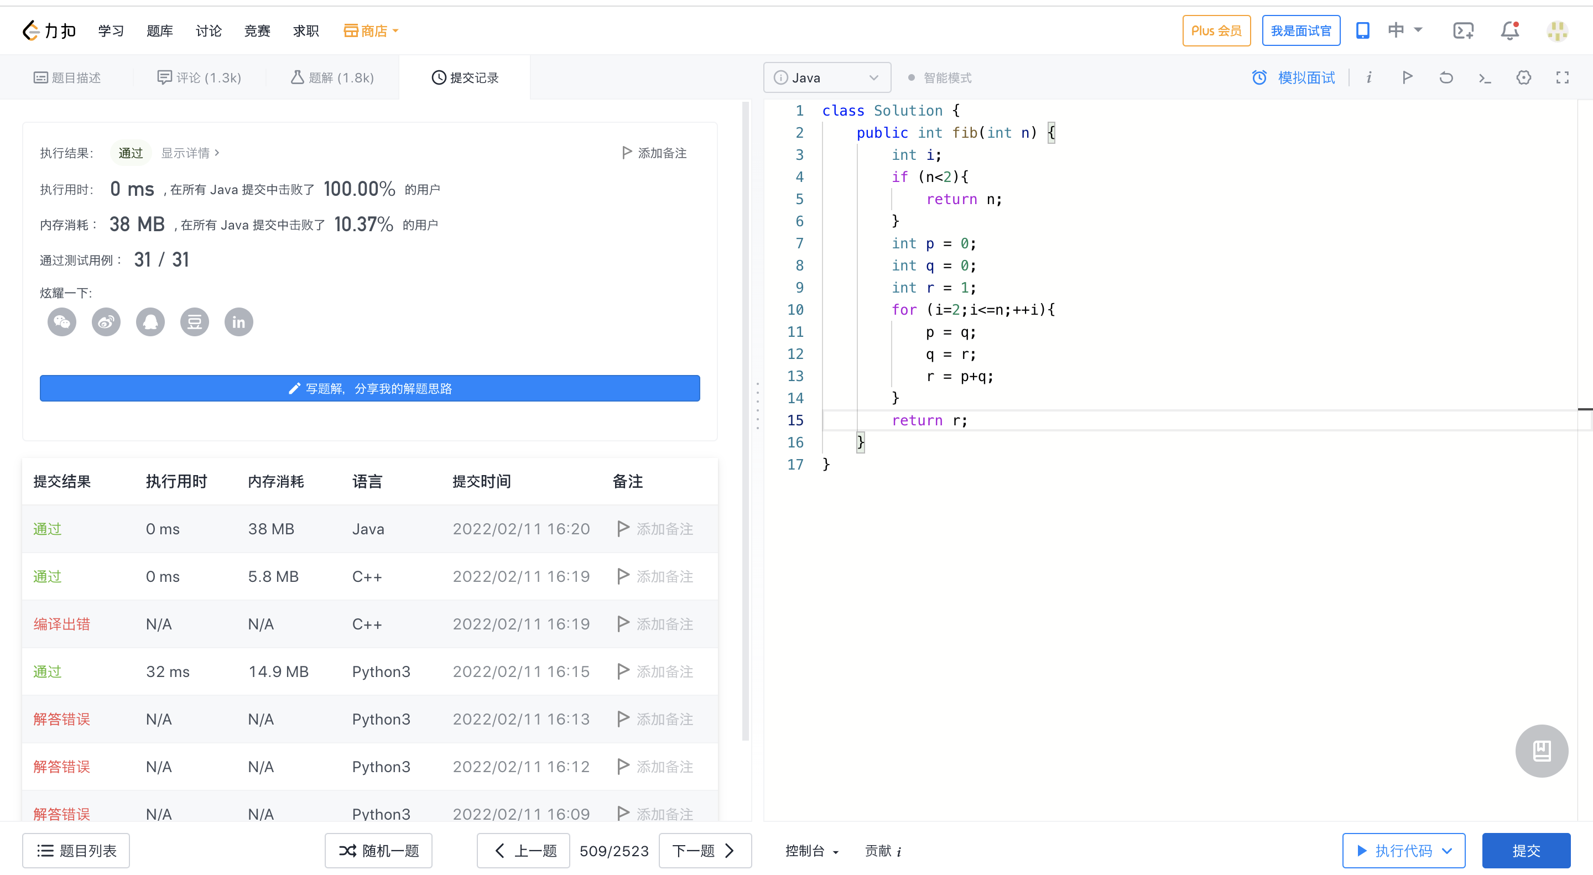Share result to WeChat
Image resolution: width=1593 pixels, height=875 pixels.
point(62,321)
